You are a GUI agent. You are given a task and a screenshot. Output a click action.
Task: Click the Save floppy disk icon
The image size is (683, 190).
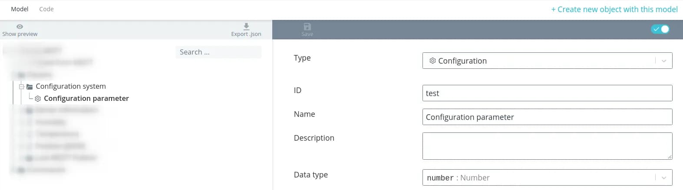pyautogui.click(x=307, y=26)
